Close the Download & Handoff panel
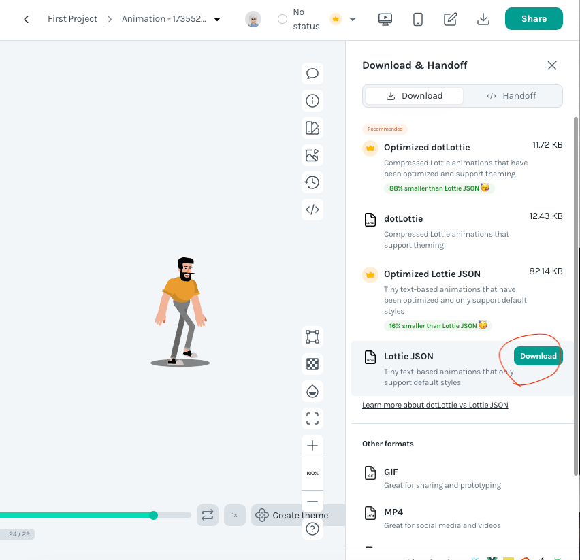This screenshot has height=560, width=580. pos(552,65)
